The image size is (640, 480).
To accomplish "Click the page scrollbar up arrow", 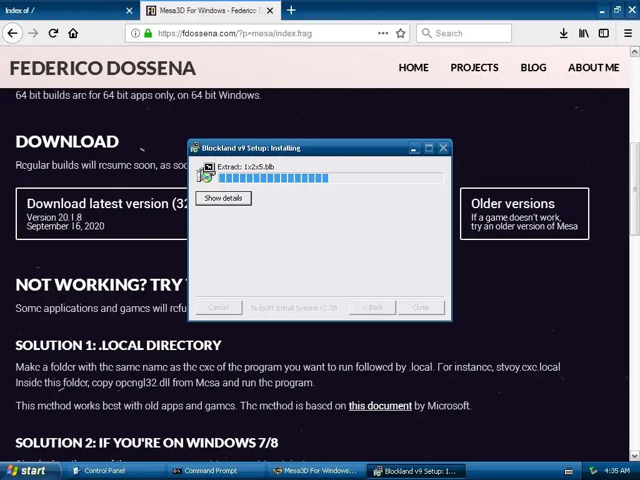I will pos(634,51).
